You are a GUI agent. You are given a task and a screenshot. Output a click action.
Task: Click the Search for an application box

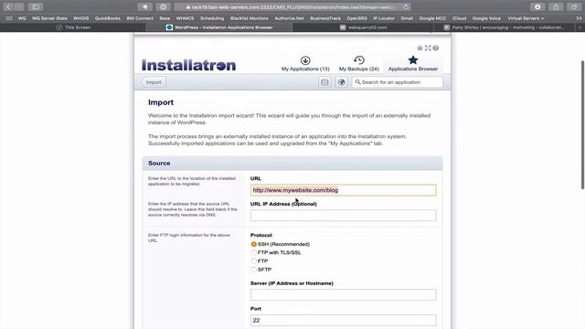click(398, 82)
